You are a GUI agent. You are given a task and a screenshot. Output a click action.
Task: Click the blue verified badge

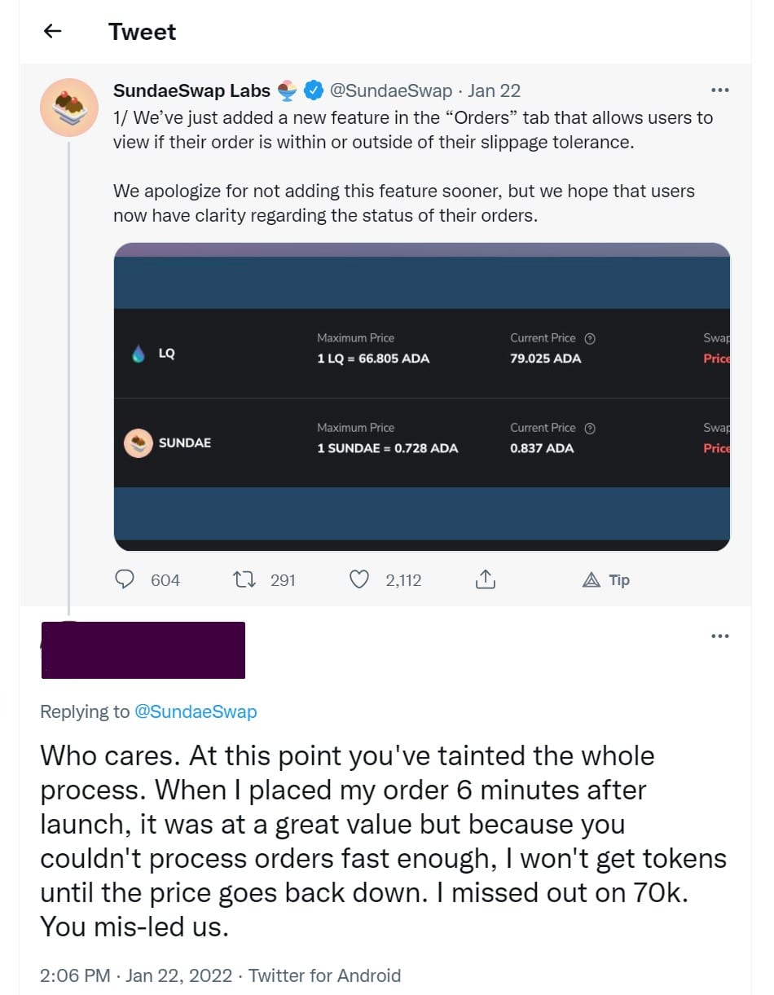click(314, 90)
